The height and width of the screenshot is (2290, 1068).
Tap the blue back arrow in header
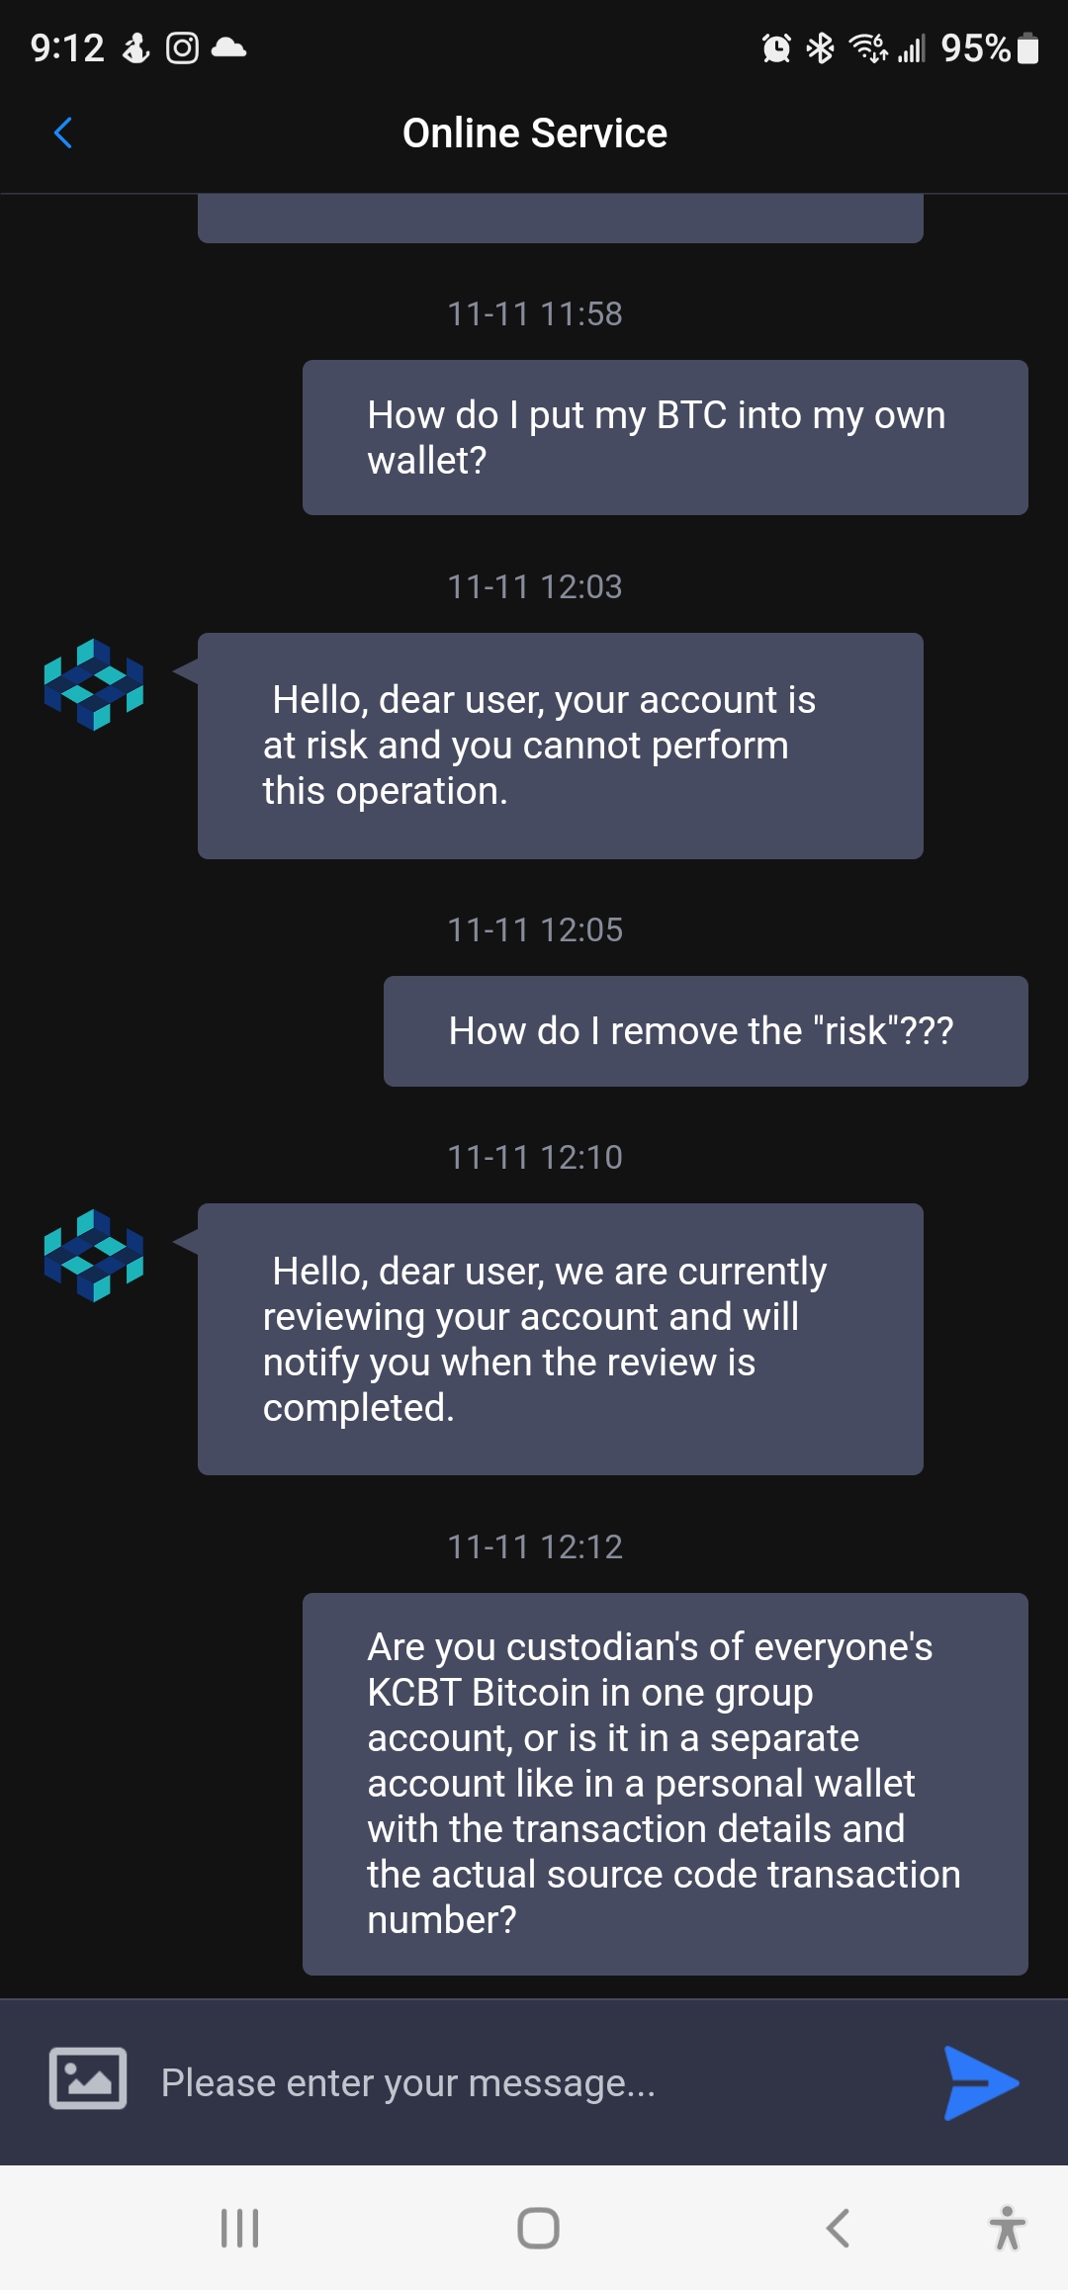coord(63,132)
